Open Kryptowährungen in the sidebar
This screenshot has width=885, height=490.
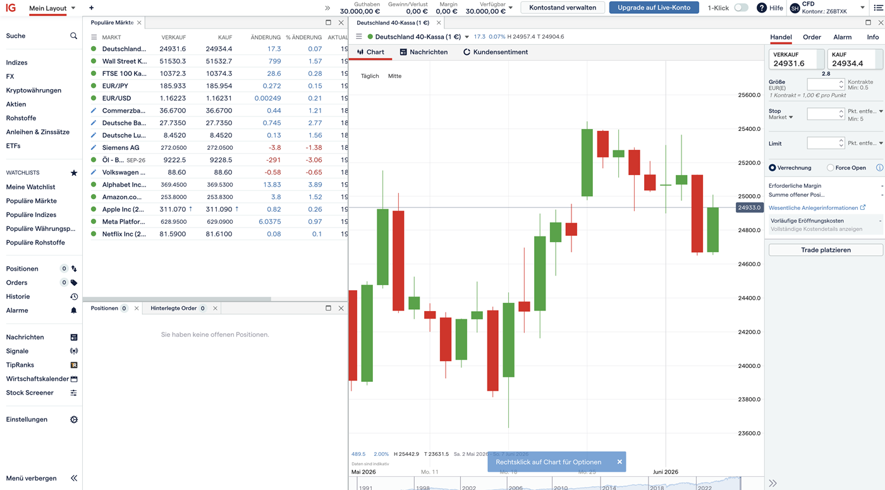point(34,90)
